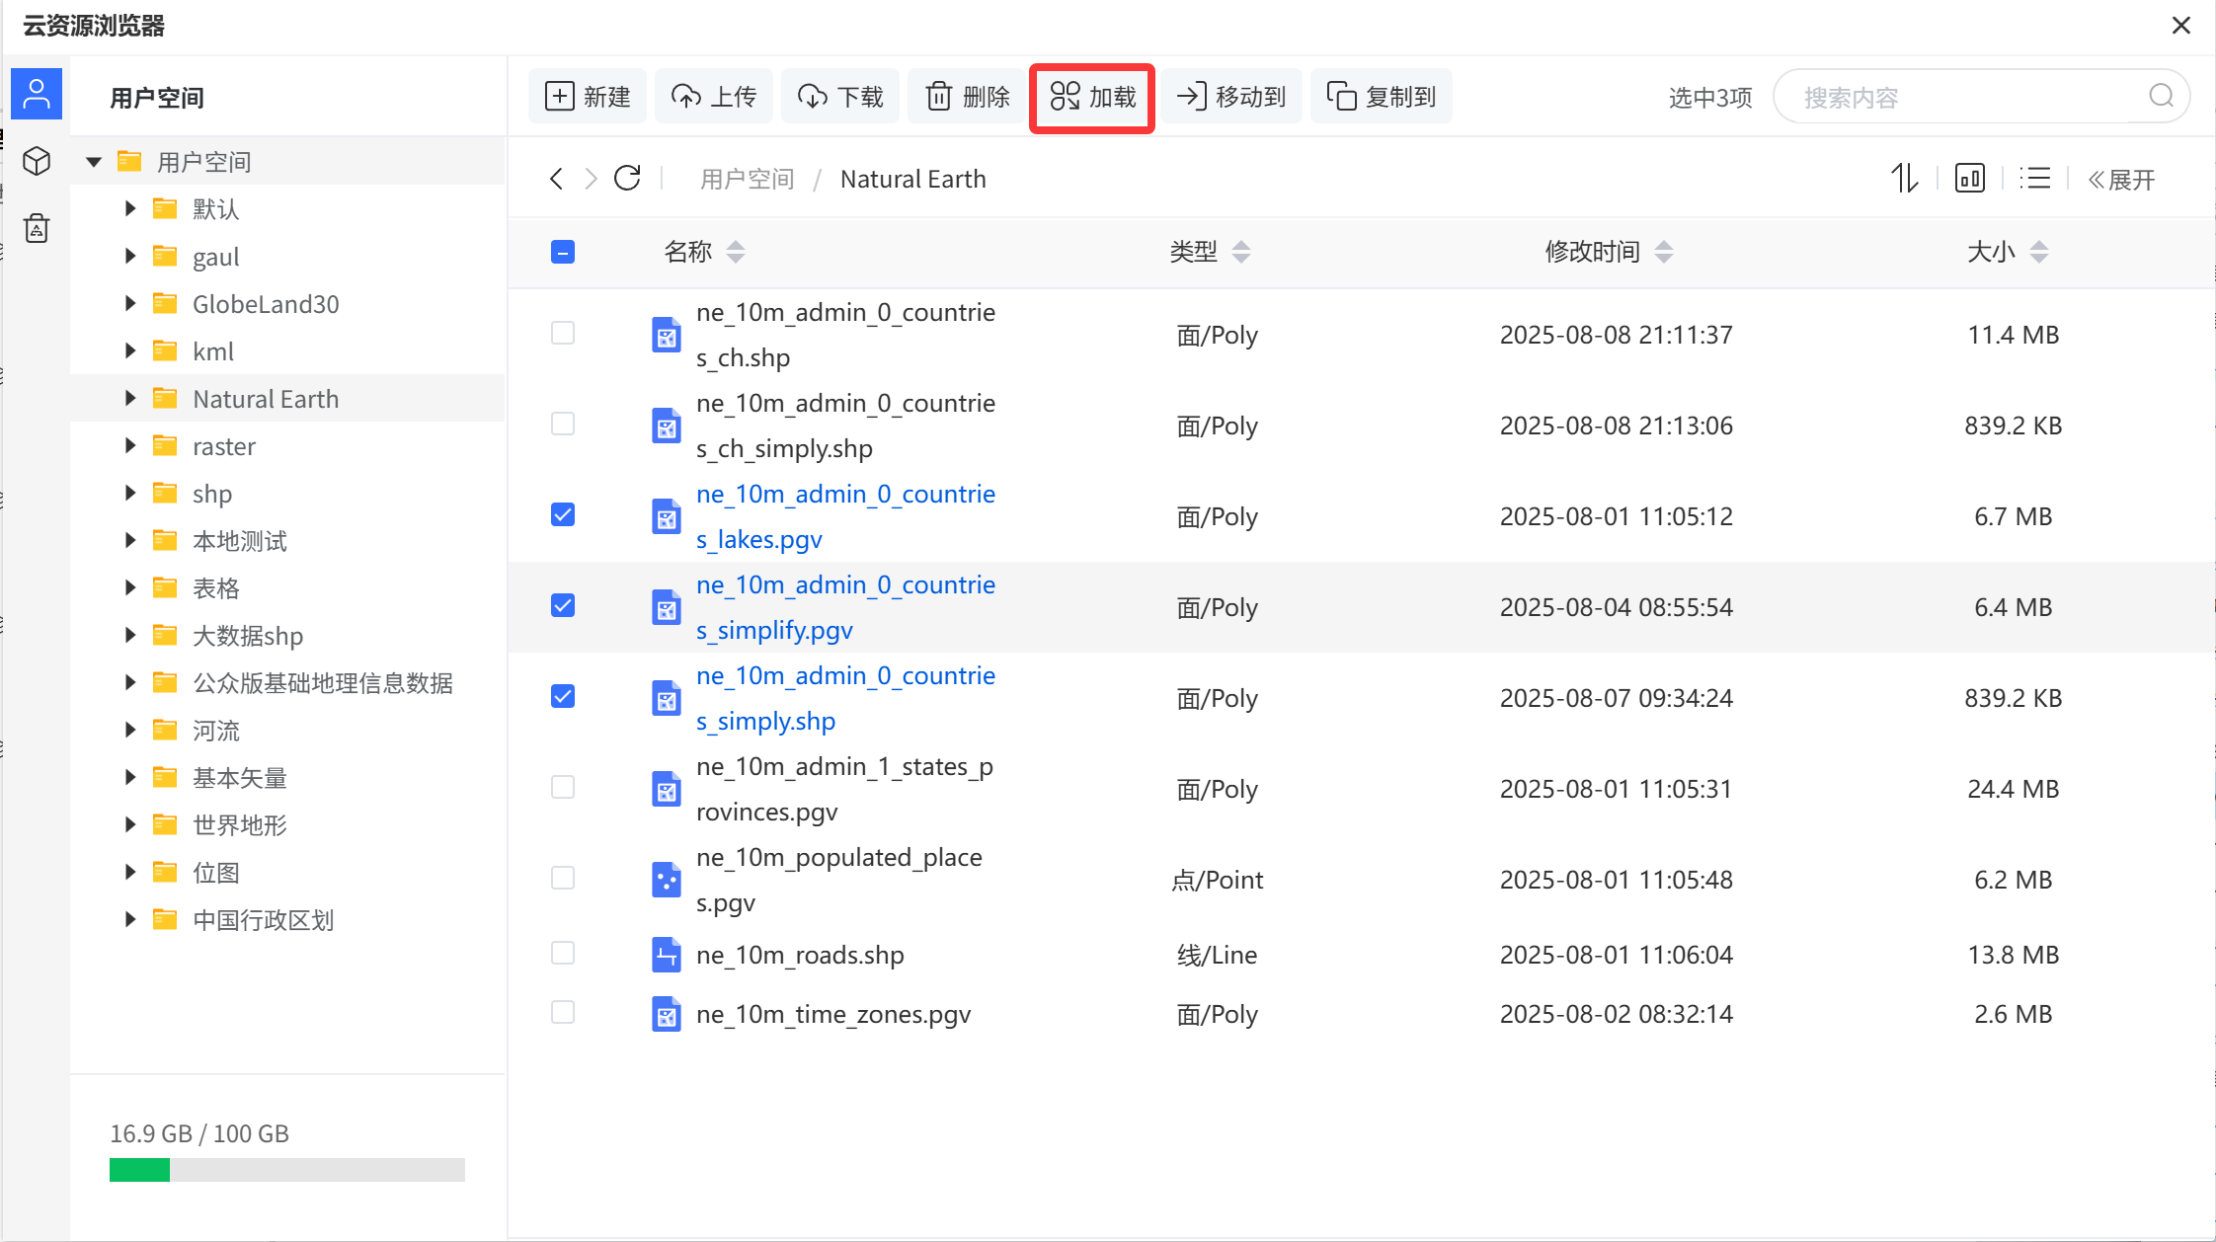The image size is (2216, 1242).
Task: Click the 下载 download button
Action: [x=840, y=97]
